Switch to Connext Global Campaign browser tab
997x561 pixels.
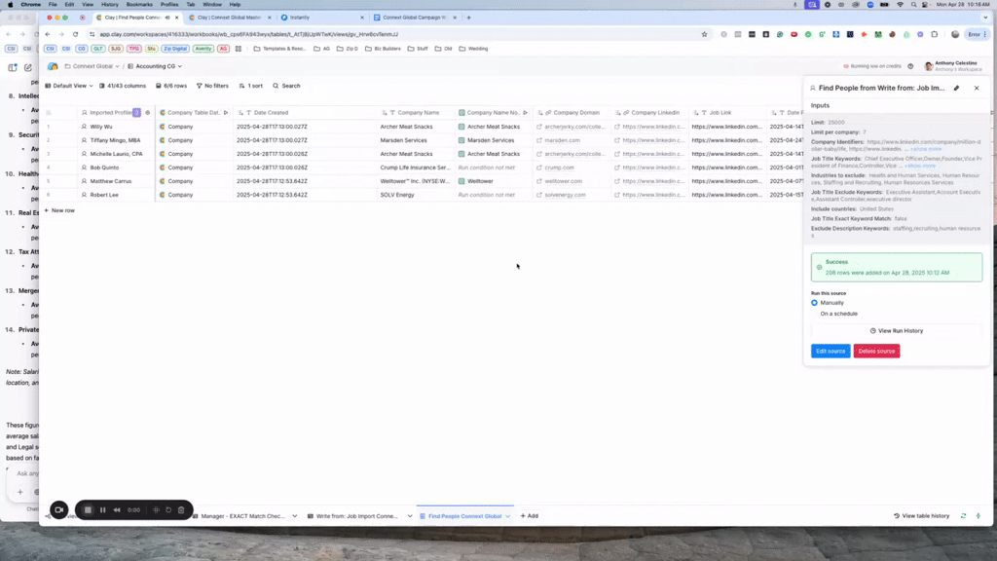tap(415, 18)
